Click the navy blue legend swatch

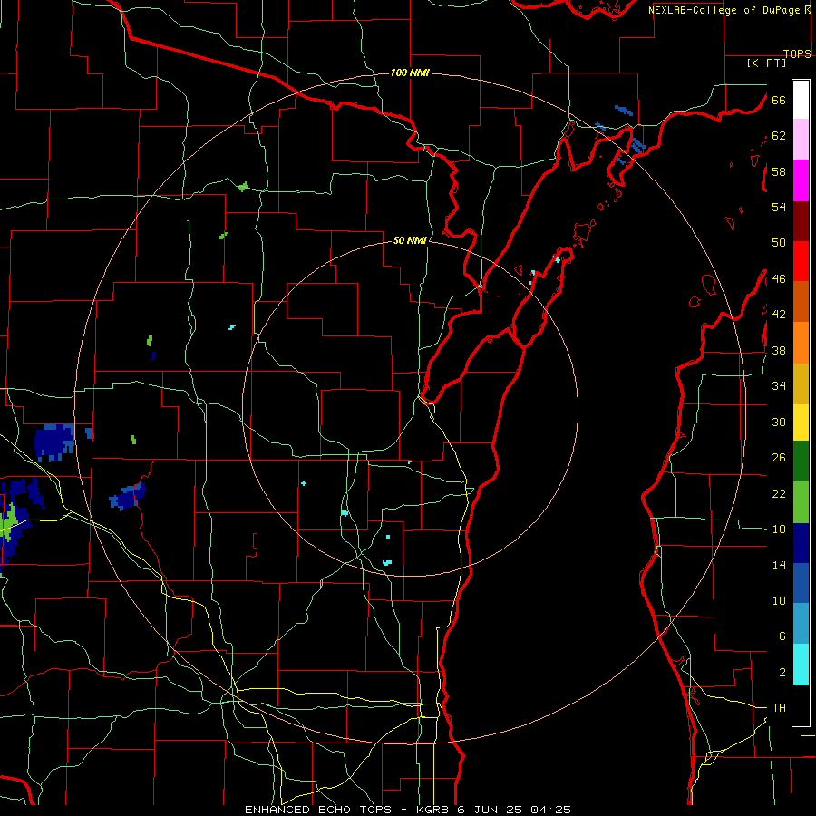pos(801,543)
